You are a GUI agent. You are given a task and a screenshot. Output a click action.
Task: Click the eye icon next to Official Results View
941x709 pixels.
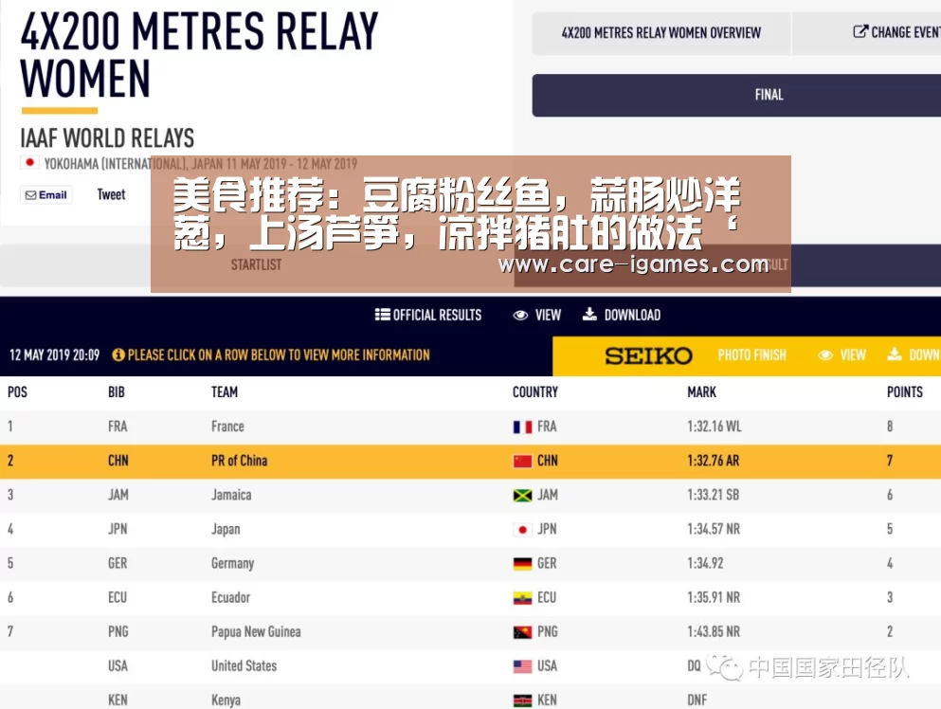tap(520, 316)
